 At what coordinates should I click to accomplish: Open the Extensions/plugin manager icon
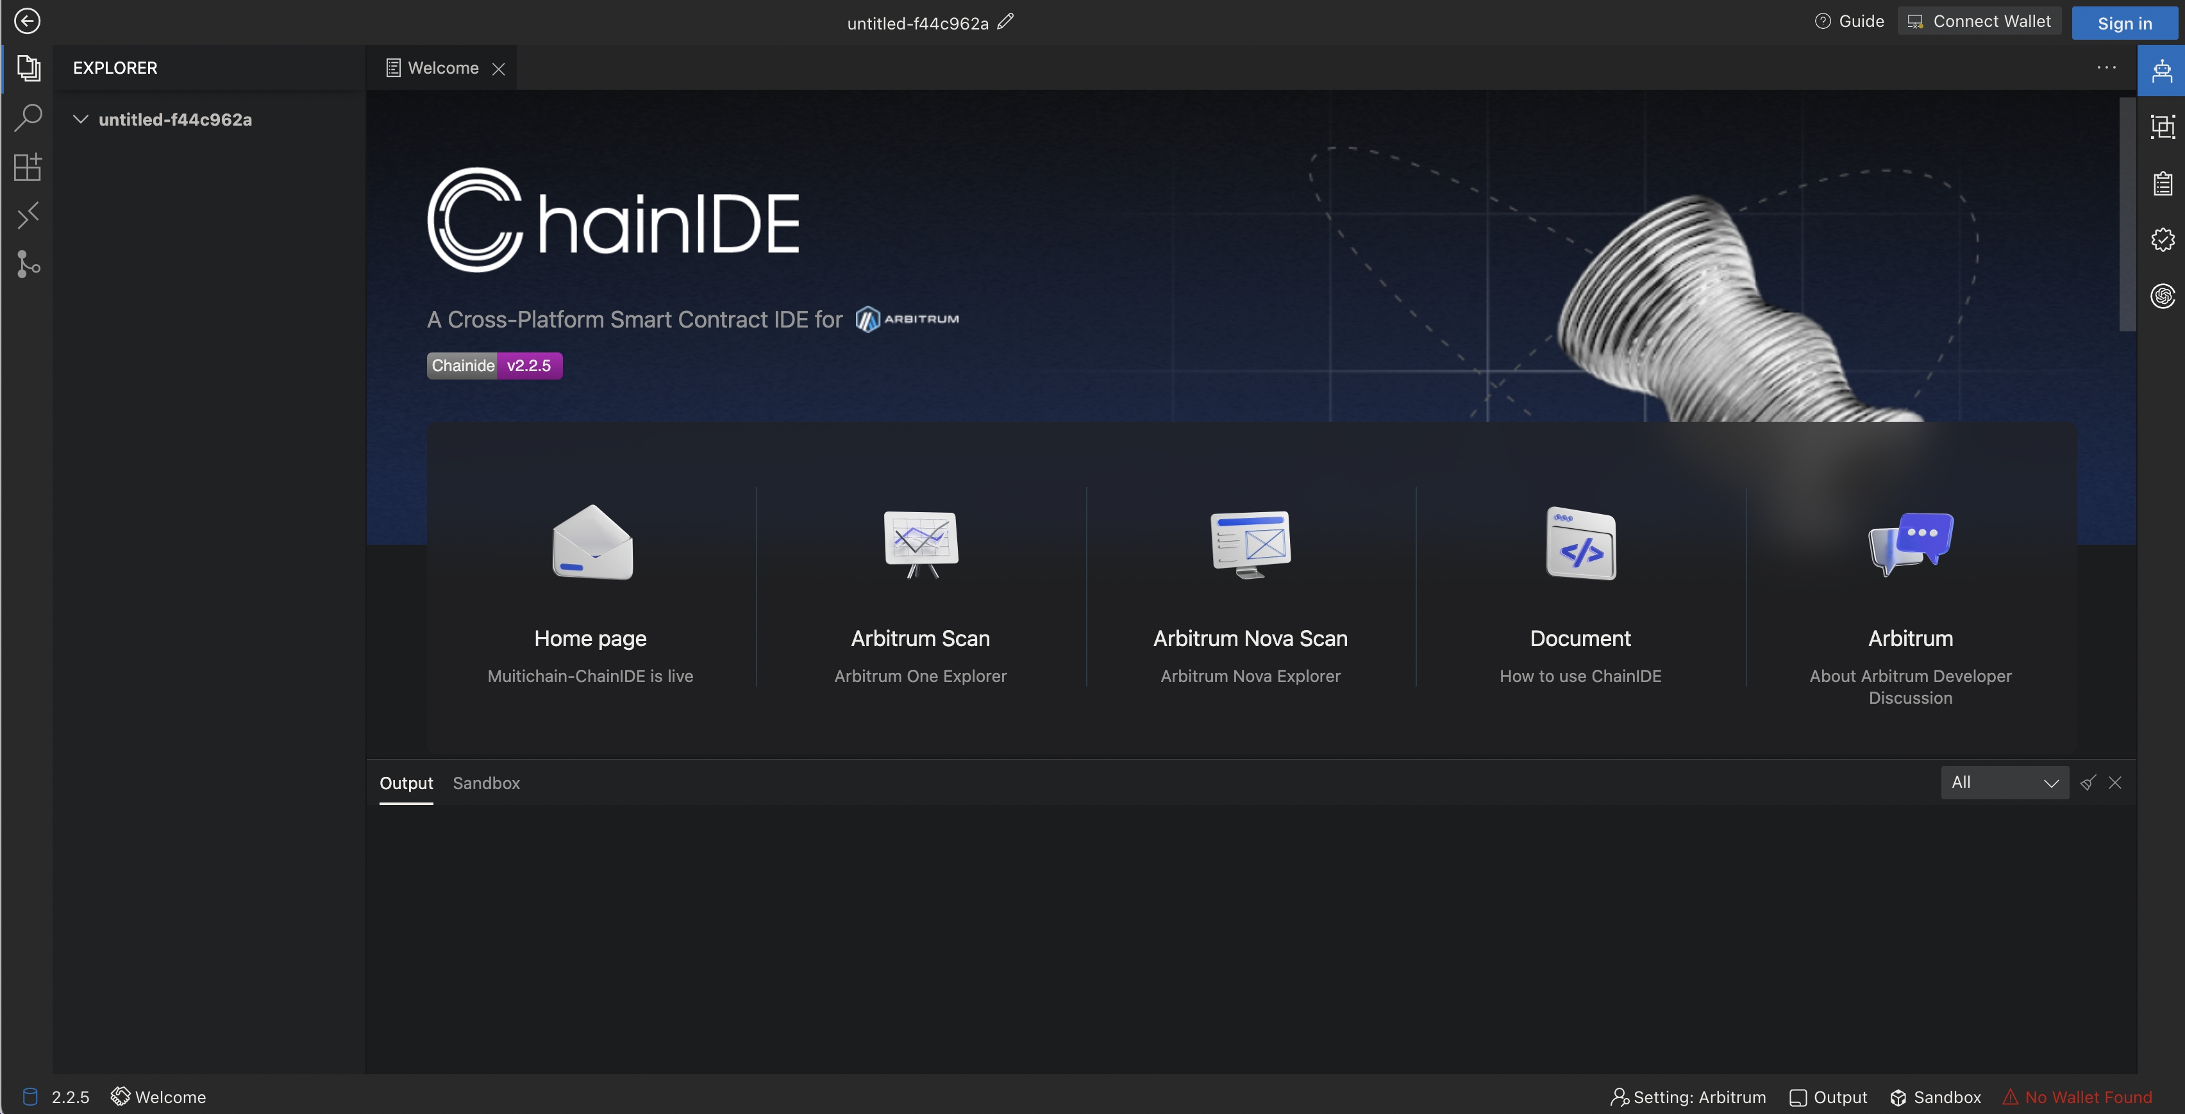[x=28, y=167]
